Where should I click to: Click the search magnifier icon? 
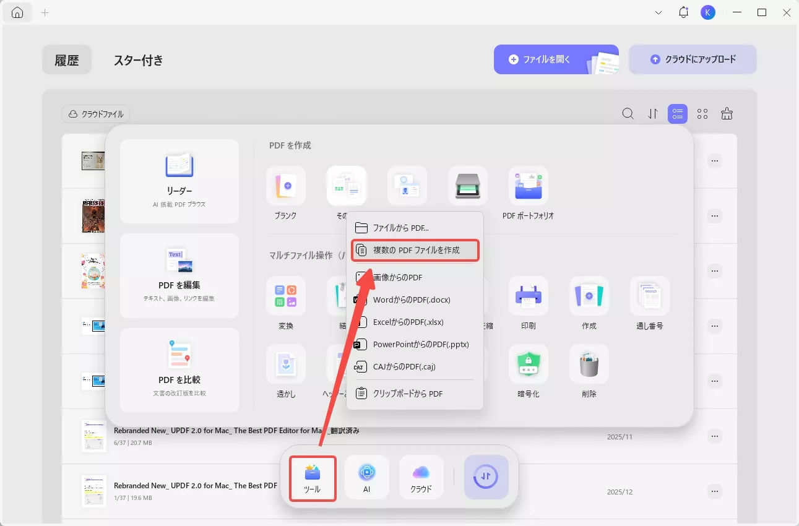628,114
